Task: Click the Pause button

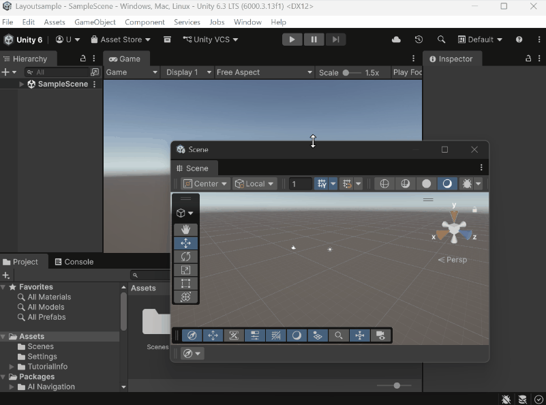Action: (x=314, y=40)
